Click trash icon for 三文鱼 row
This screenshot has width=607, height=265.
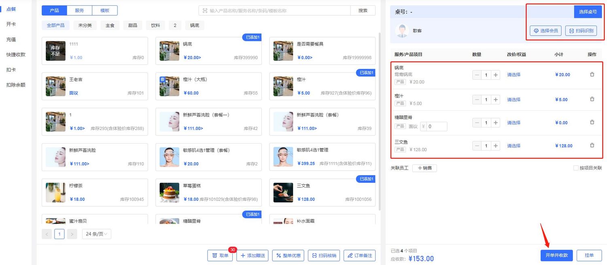click(x=592, y=146)
